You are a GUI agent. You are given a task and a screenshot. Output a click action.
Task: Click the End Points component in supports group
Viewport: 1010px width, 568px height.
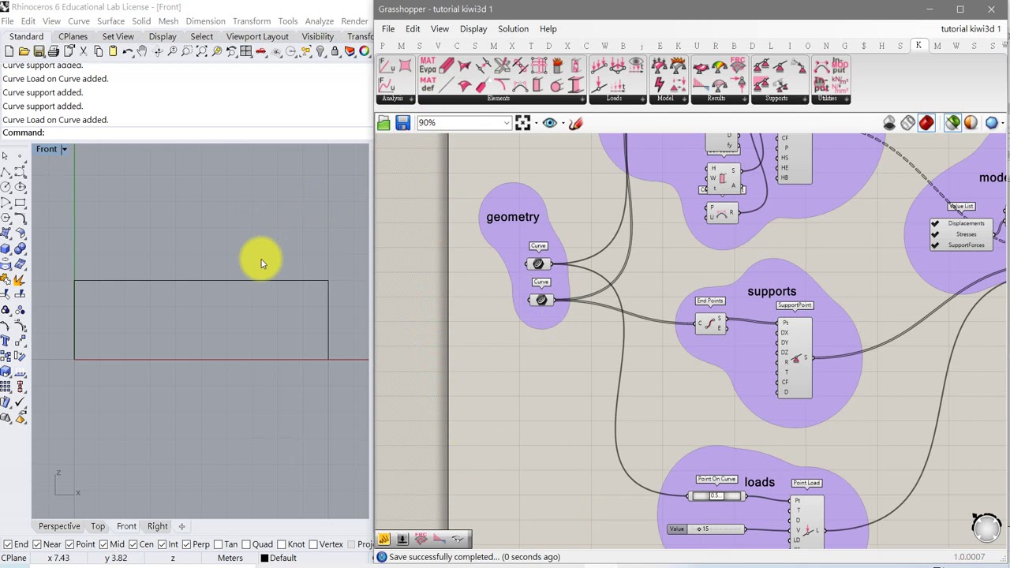pyautogui.click(x=711, y=323)
